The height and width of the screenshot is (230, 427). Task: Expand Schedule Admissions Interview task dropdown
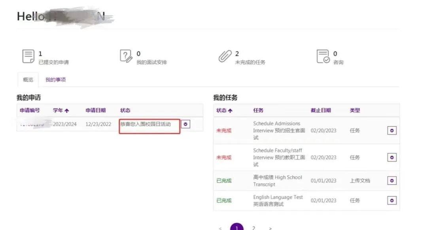[392, 130]
